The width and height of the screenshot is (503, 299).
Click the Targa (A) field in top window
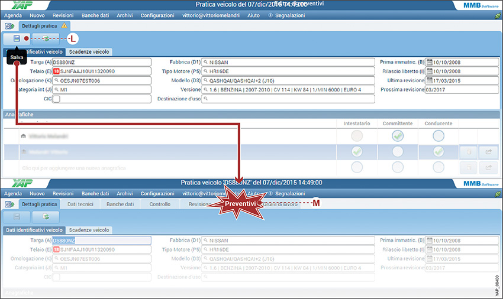(102, 62)
